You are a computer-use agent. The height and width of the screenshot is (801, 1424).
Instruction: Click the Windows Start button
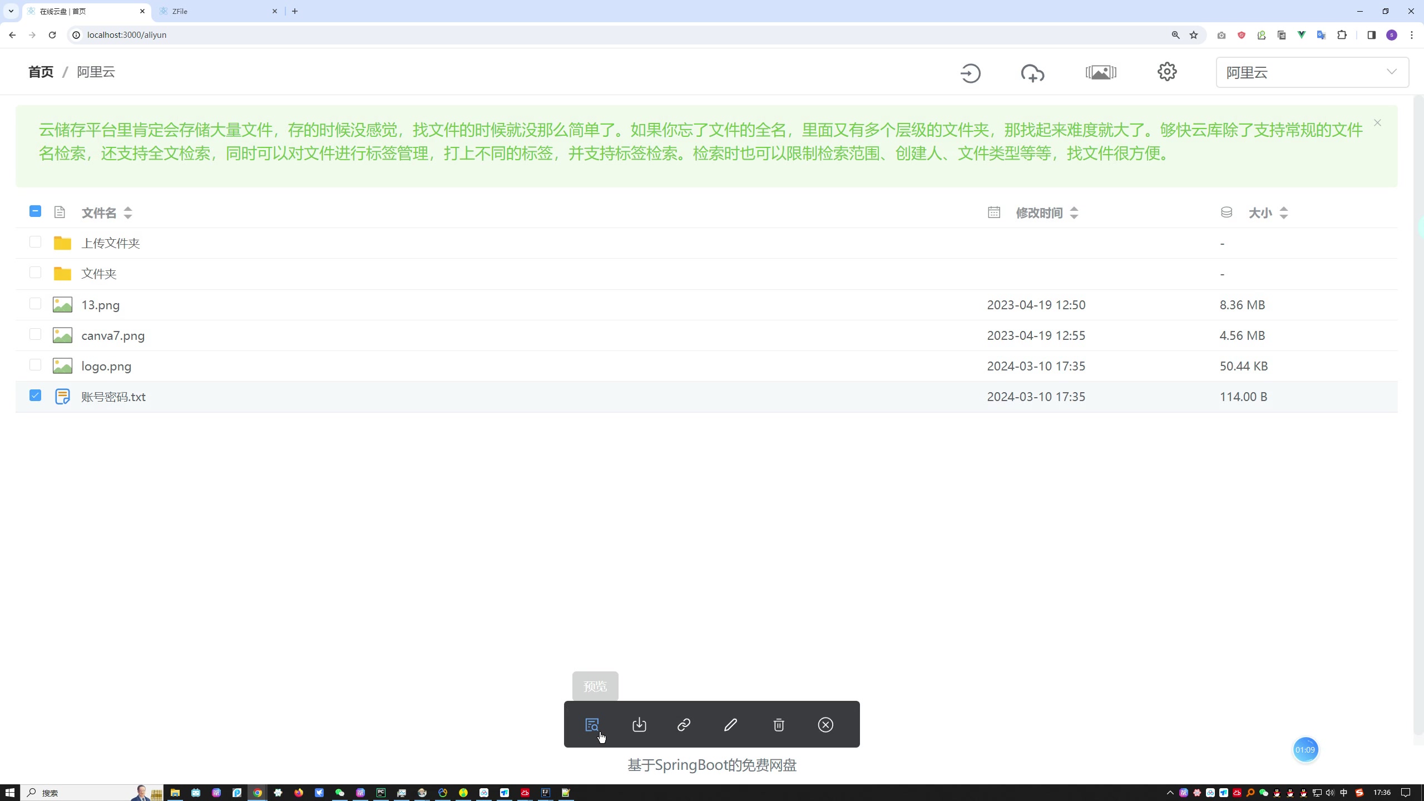click(10, 793)
